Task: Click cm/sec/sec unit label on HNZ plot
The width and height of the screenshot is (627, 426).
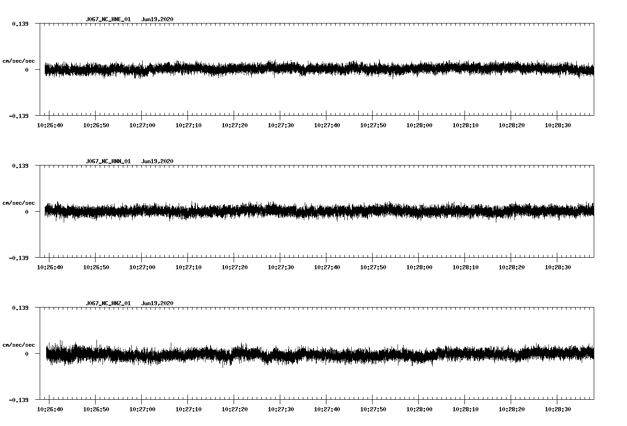Action: tap(18, 345)
